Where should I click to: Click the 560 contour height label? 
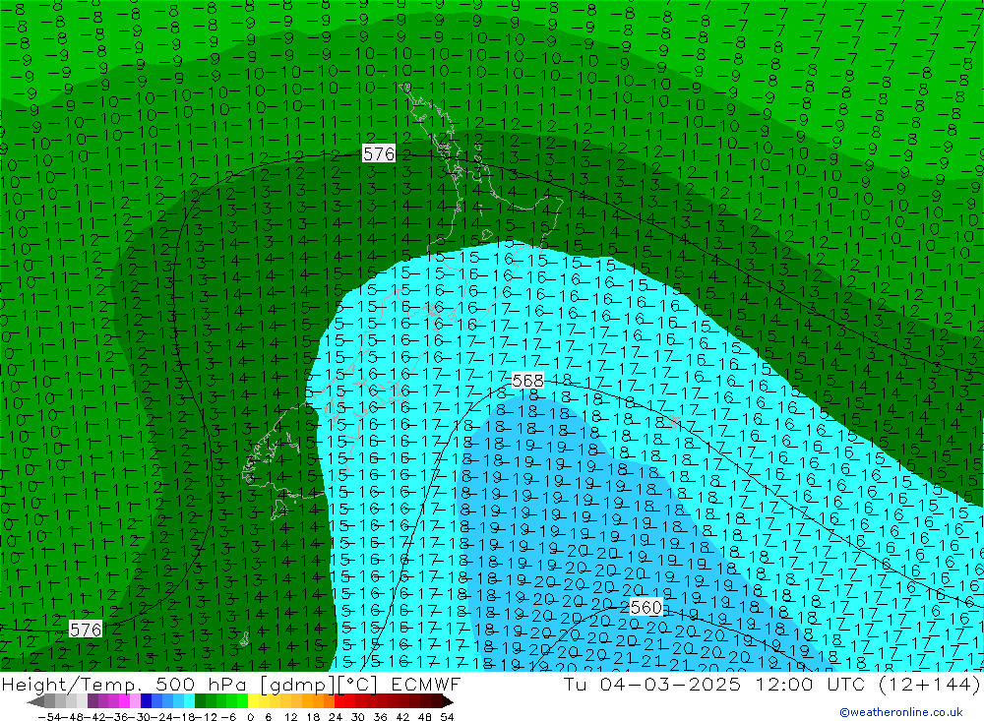646,607
